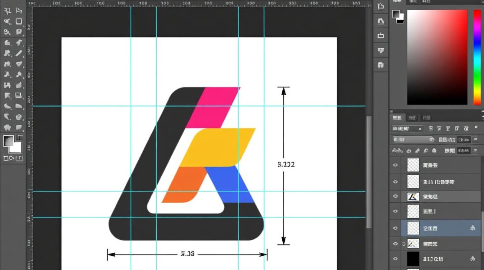484x270 pixels.
Task: Click the lock icon on the black-thumbnail layer
Action: point(472,258)
